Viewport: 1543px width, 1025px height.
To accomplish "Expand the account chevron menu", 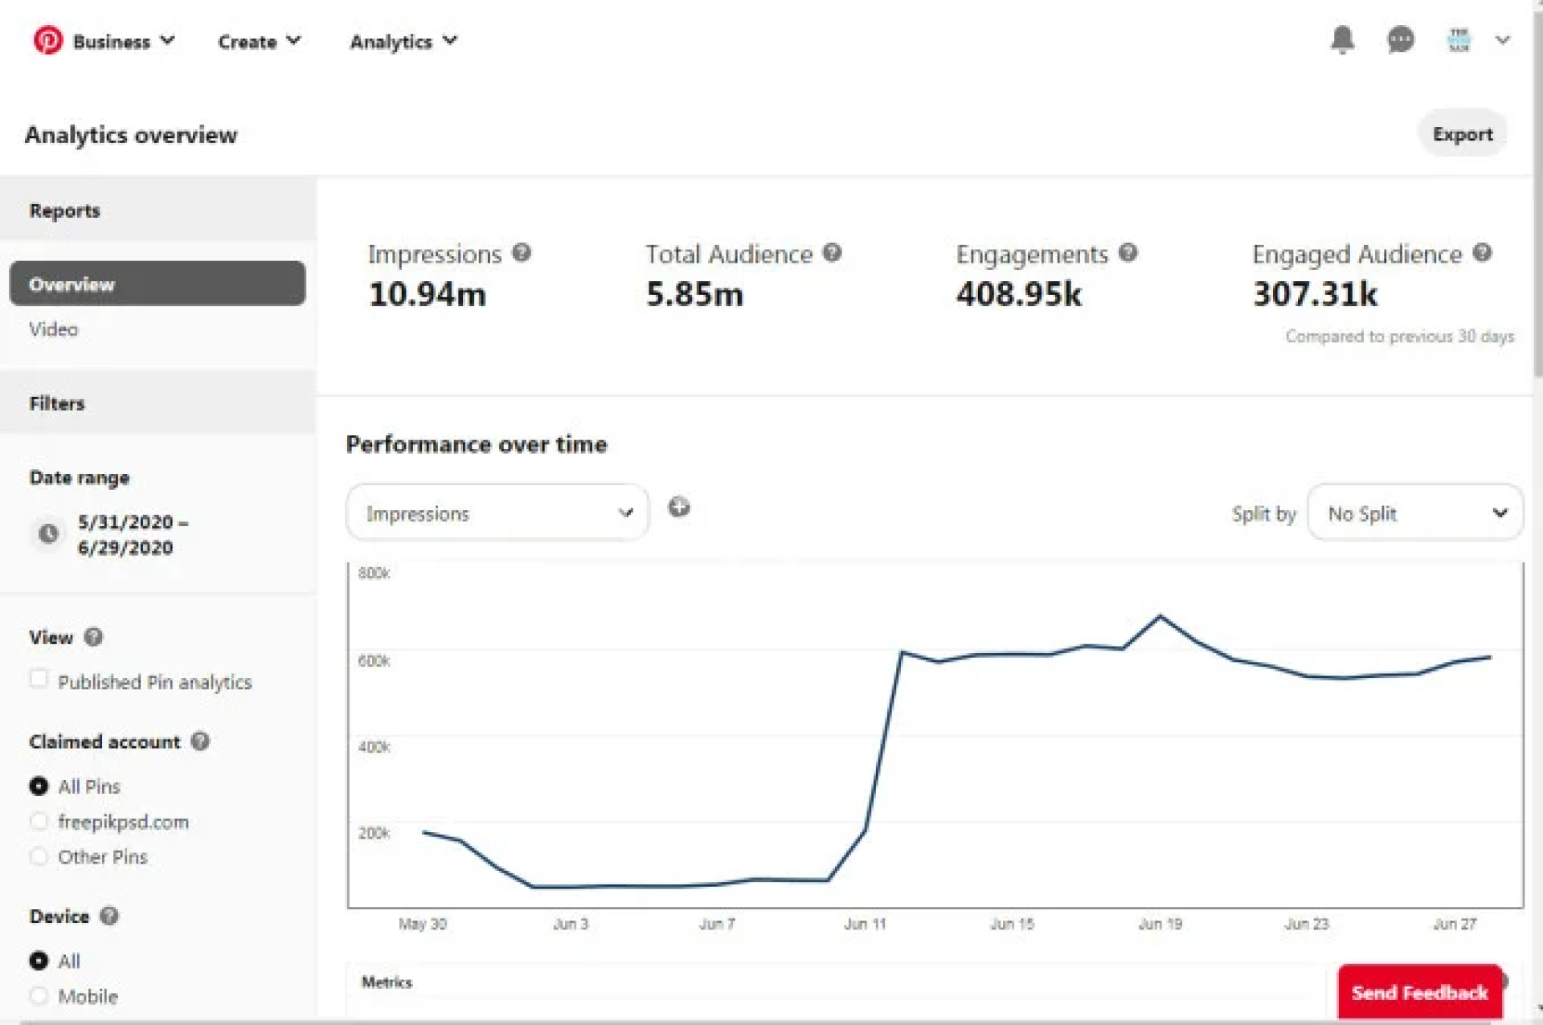I will [1502, 39].
